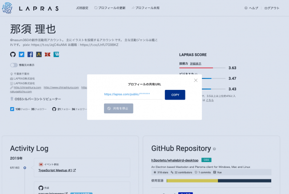This screenshot has height=194, width=289.
Task: Click the 1 commits icon
Action: pos(196,172)
